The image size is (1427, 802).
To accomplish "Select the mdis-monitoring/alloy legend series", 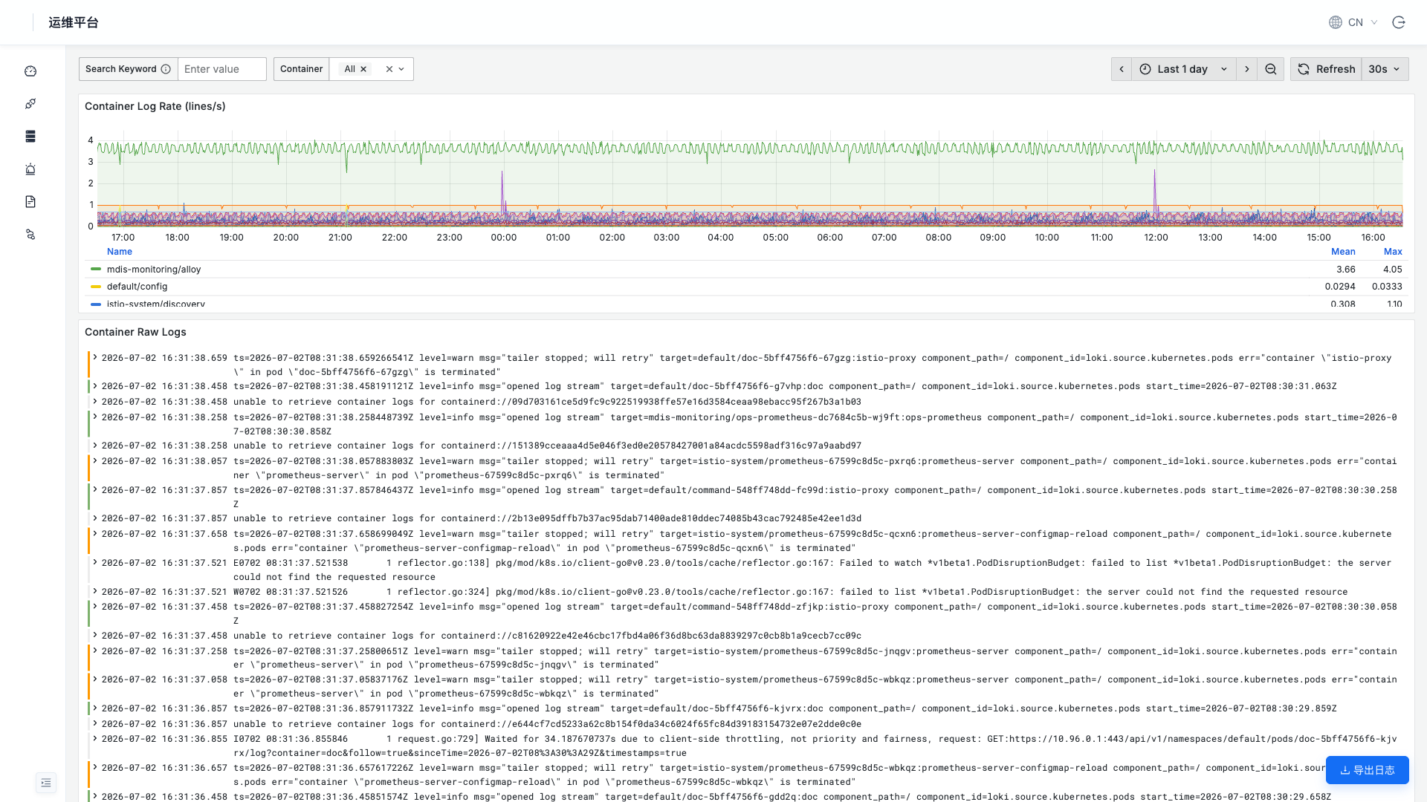I will tap(154, 270).
